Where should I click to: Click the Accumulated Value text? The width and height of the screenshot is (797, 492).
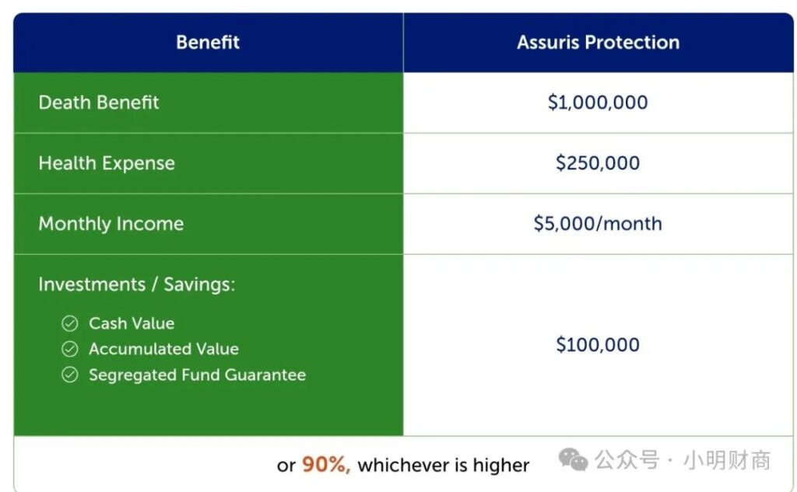tap(163, 349)
